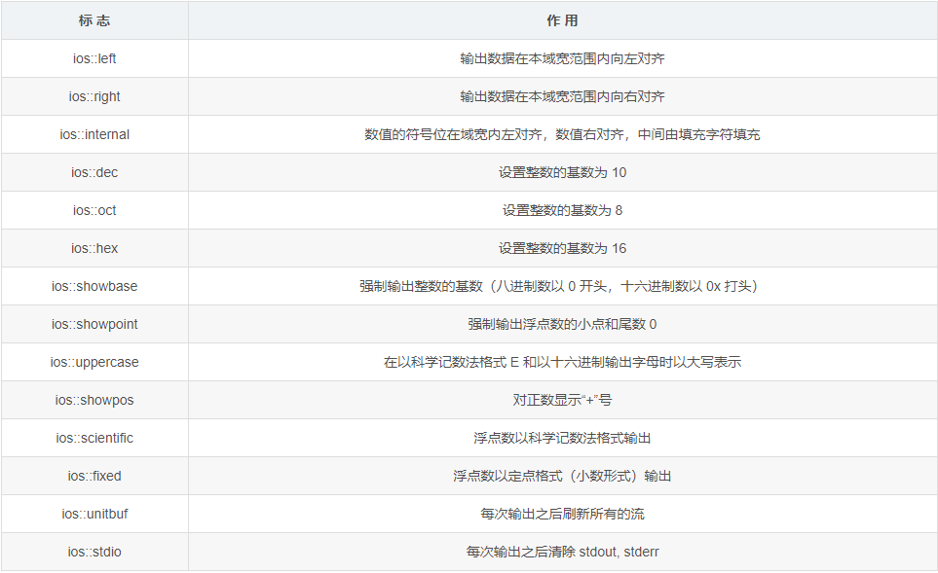938x573 pixels.
Task: Select the ios::right cell
Action: pos(94,96)
